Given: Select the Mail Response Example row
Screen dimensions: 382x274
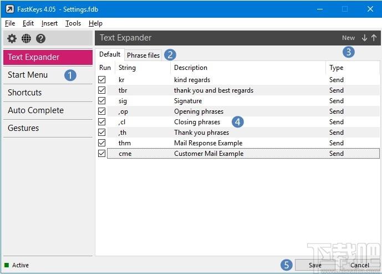Looking at the screenshot, I should click(x=239, y=143).
